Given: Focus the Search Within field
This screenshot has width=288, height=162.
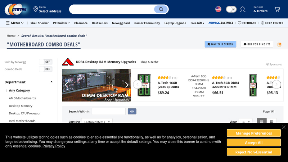Looking at the screenshot, I should pyautogui.click(x=109, y=112).
